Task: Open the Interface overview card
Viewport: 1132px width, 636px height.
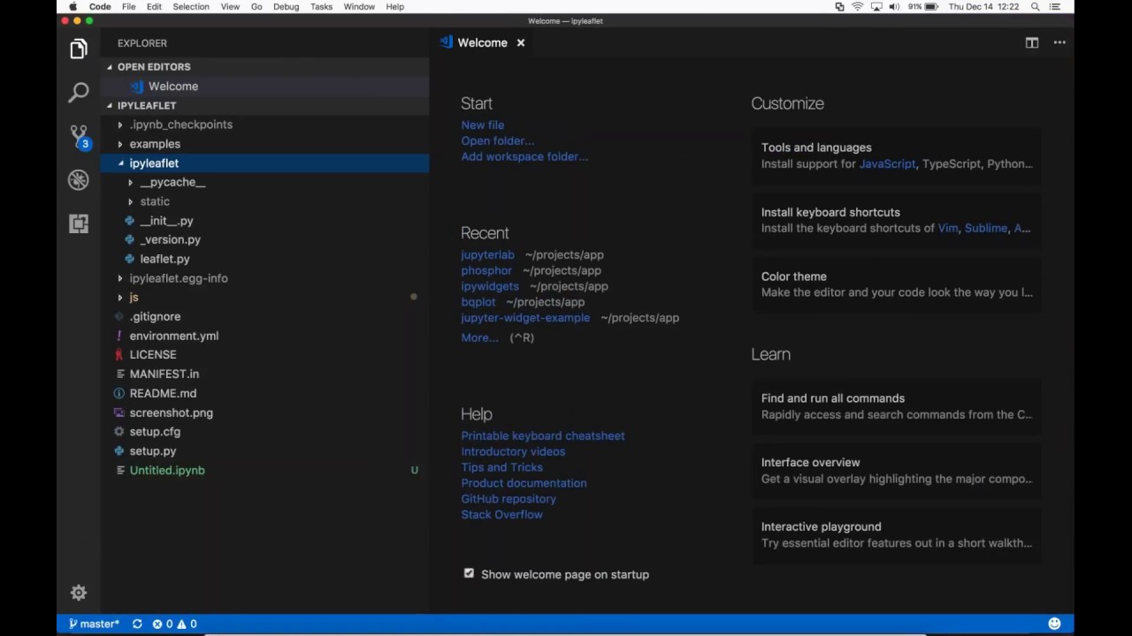Action: [x=897, y=471]
